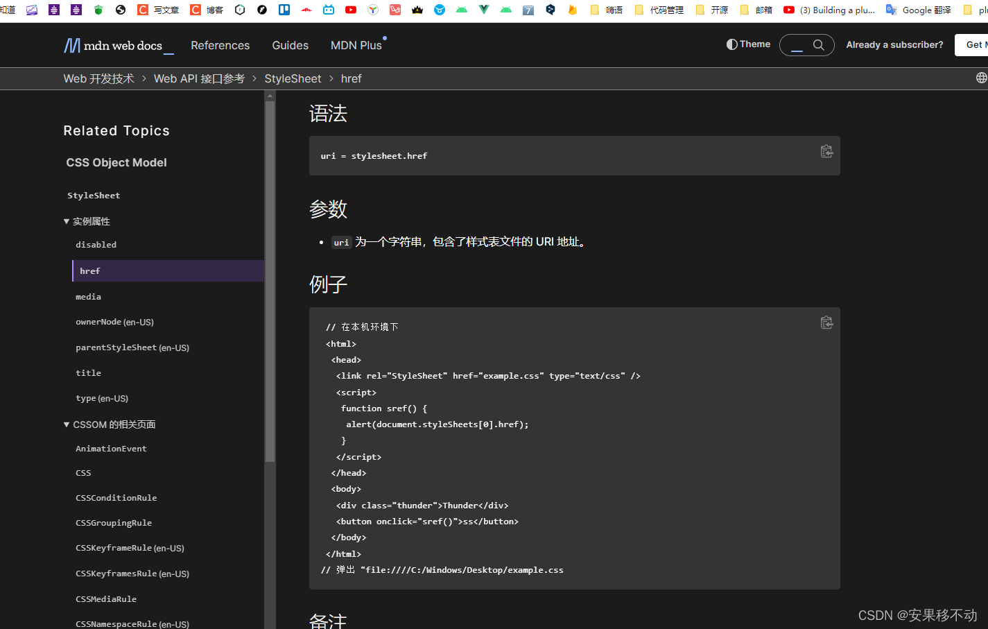Open the Google 翻译 bookmark
This screenshot has height=629, width=988.
click(x=919, y=10)
